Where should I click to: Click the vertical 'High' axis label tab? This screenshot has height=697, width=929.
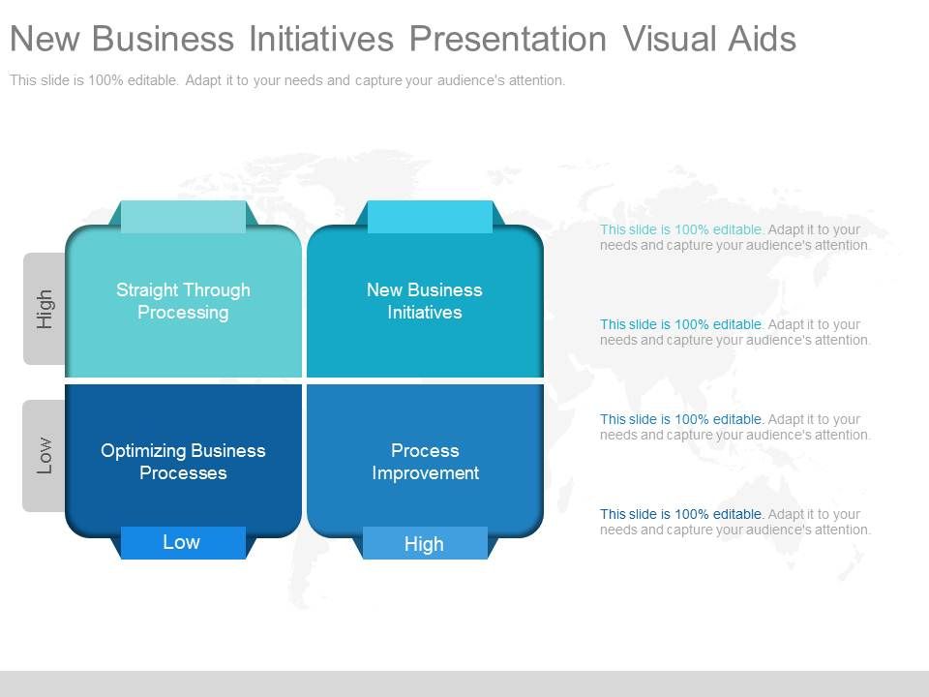45,309
